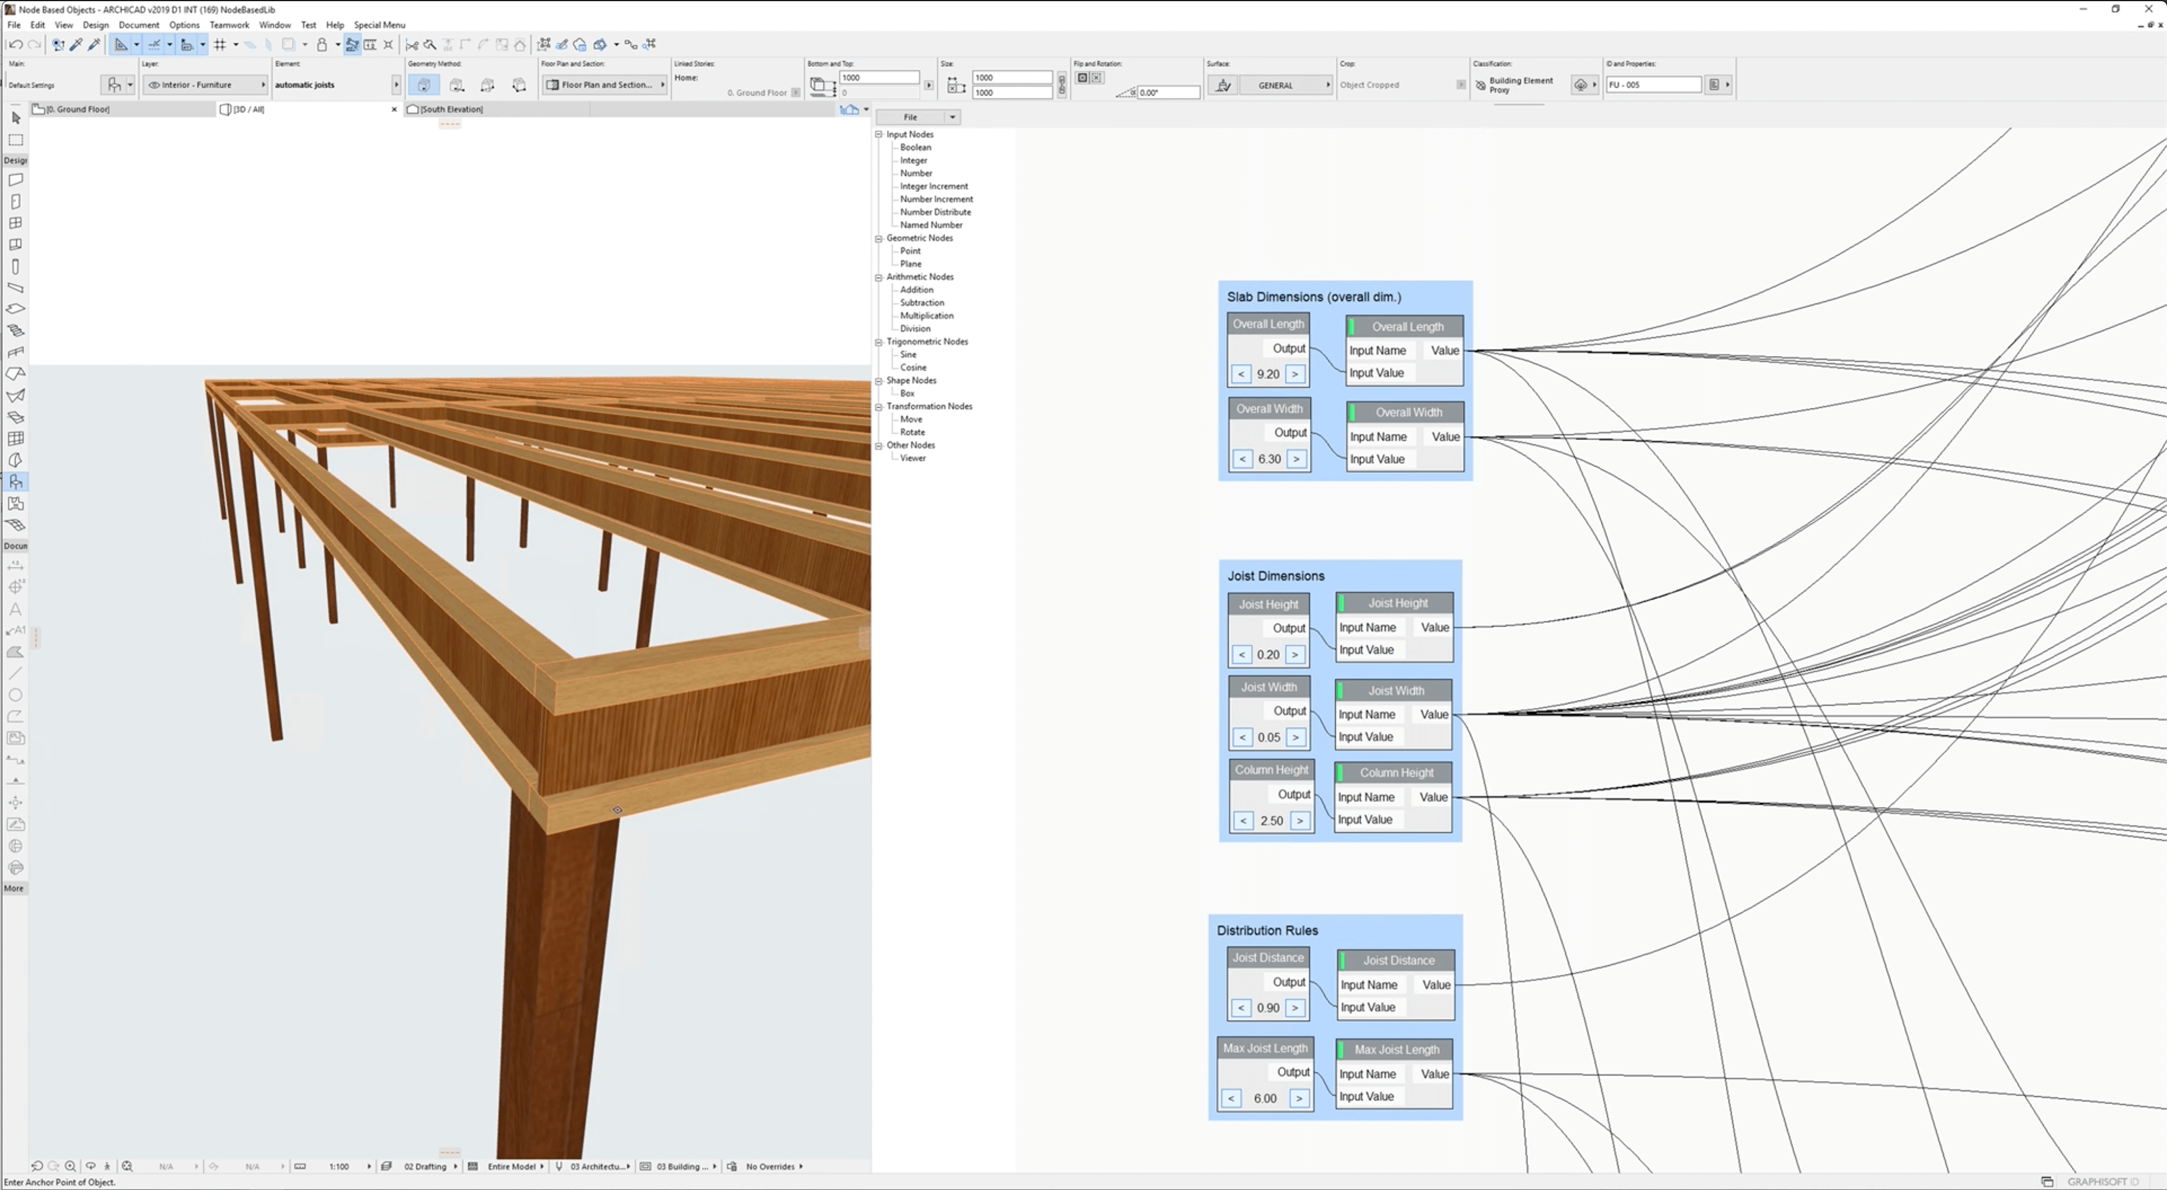Click the File button in node panel
The height and width of the screenshot is (1190, 2167).
tap(910, 117)
